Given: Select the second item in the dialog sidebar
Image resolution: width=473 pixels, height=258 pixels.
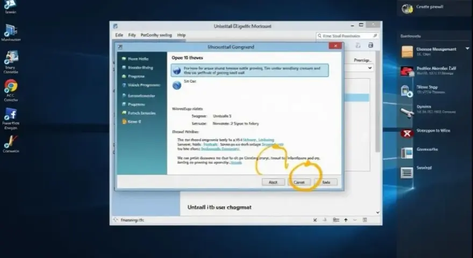Looking at the screenshot, I should (x=137, y=68).
